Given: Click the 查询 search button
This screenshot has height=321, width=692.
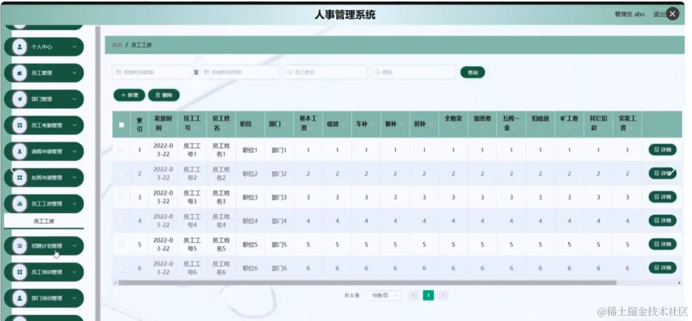Looking at the screenshot, I should coord(473,72).
